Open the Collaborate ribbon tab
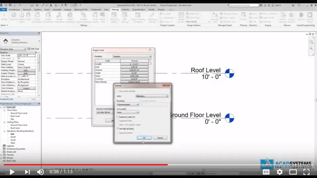This screenshot has height=178, width=317. tap(96, 9)
